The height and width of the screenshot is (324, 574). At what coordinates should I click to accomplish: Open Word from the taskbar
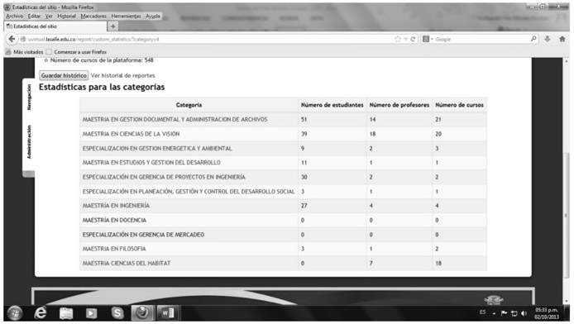(168, 313)
